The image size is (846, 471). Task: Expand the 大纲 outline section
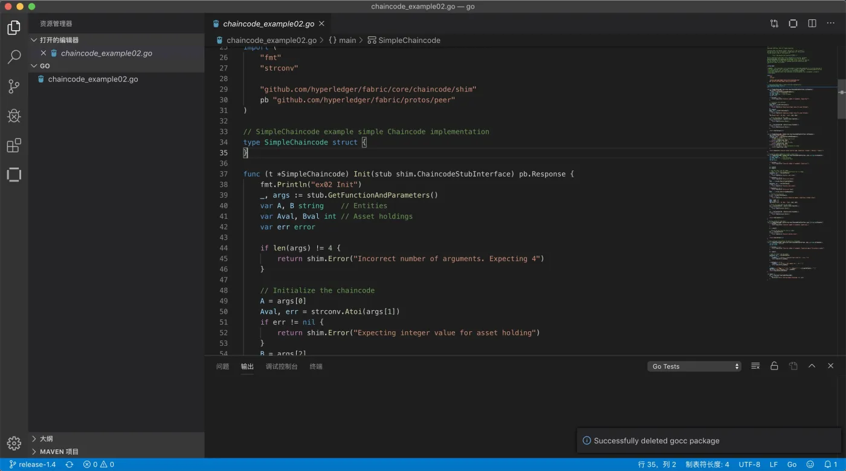[x=116, y=439]
